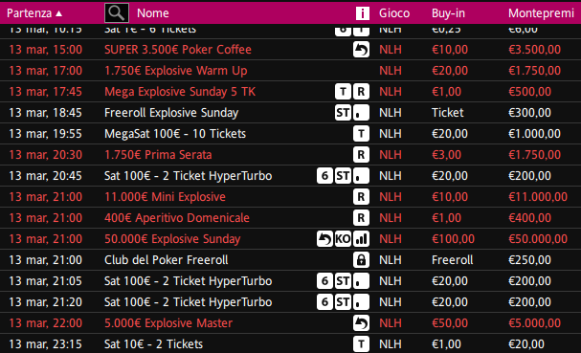Click the €11.000,00 prize pool value
Screen dimensions: 581x353
tap(538, 197)
